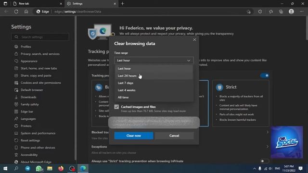Open tab actions menu button
Image resolution: width=308 pixels, height=173 pixels.
[x=5, y=3]
